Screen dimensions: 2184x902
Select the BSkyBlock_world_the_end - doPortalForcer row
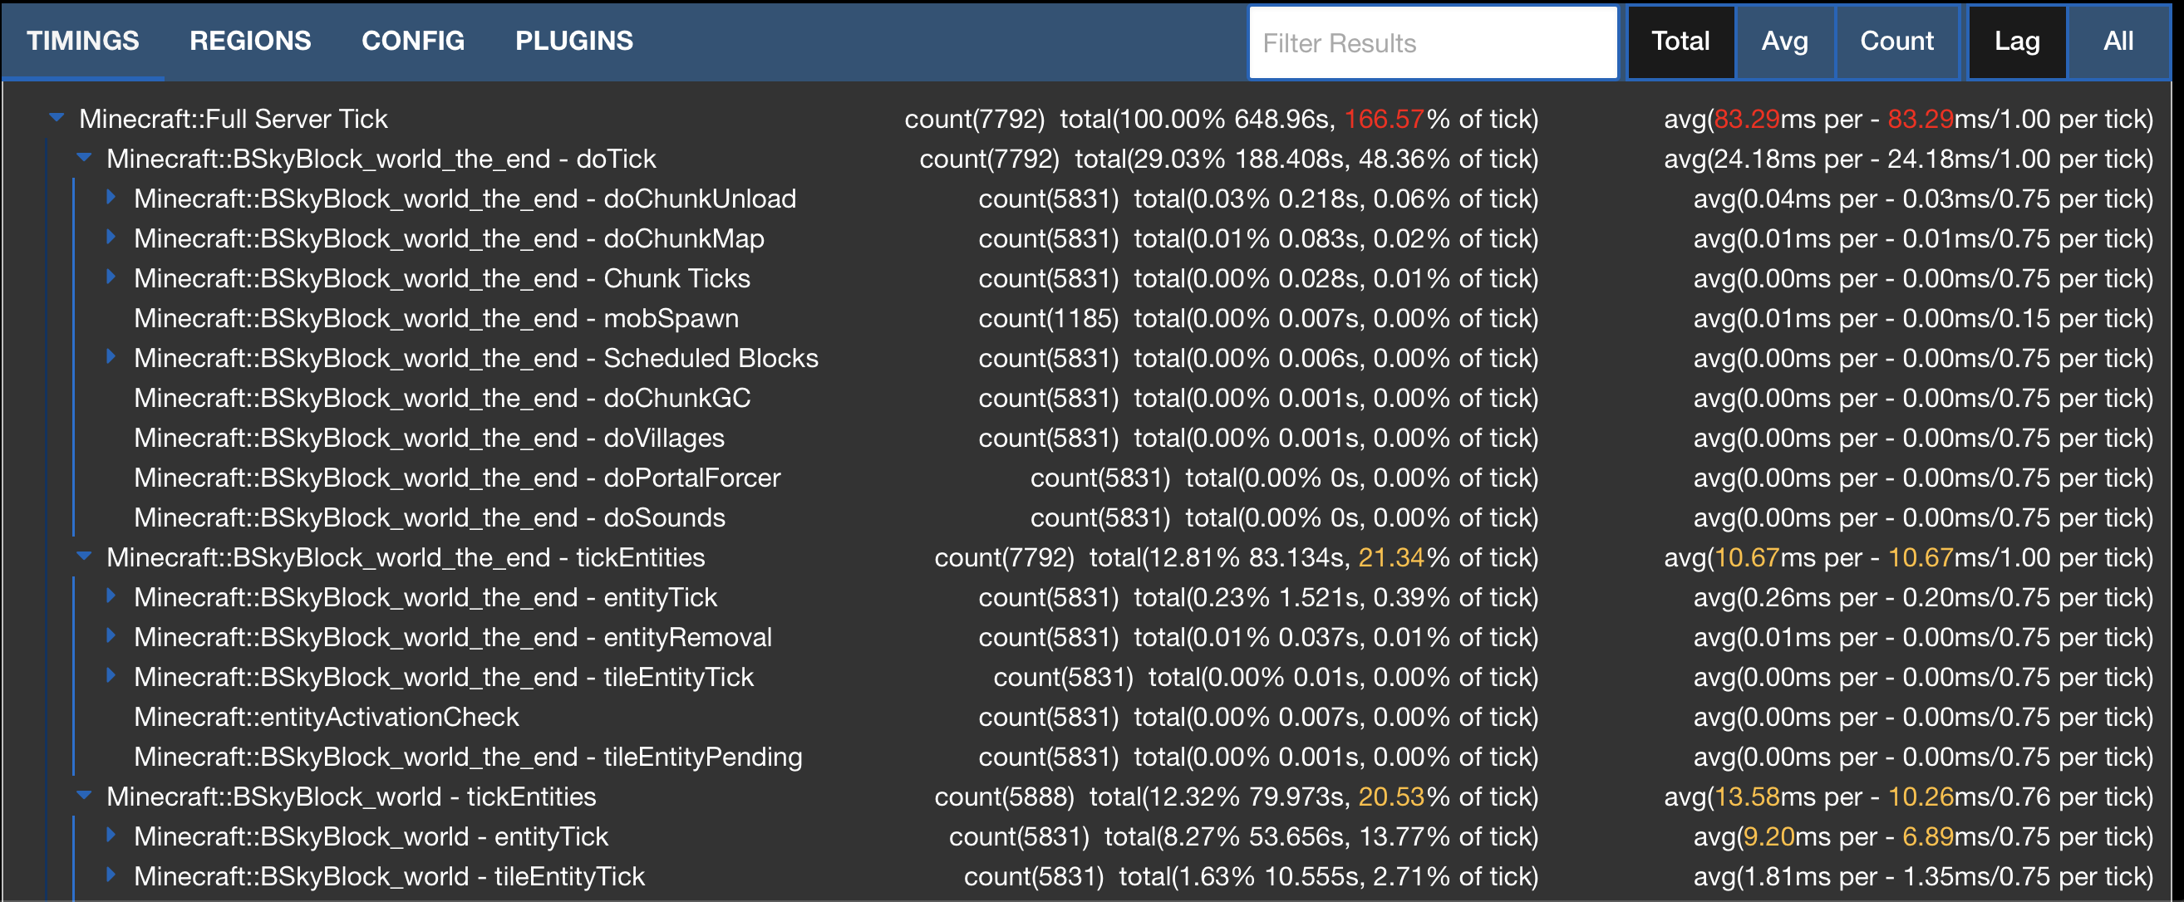[x=1143, y=478]
